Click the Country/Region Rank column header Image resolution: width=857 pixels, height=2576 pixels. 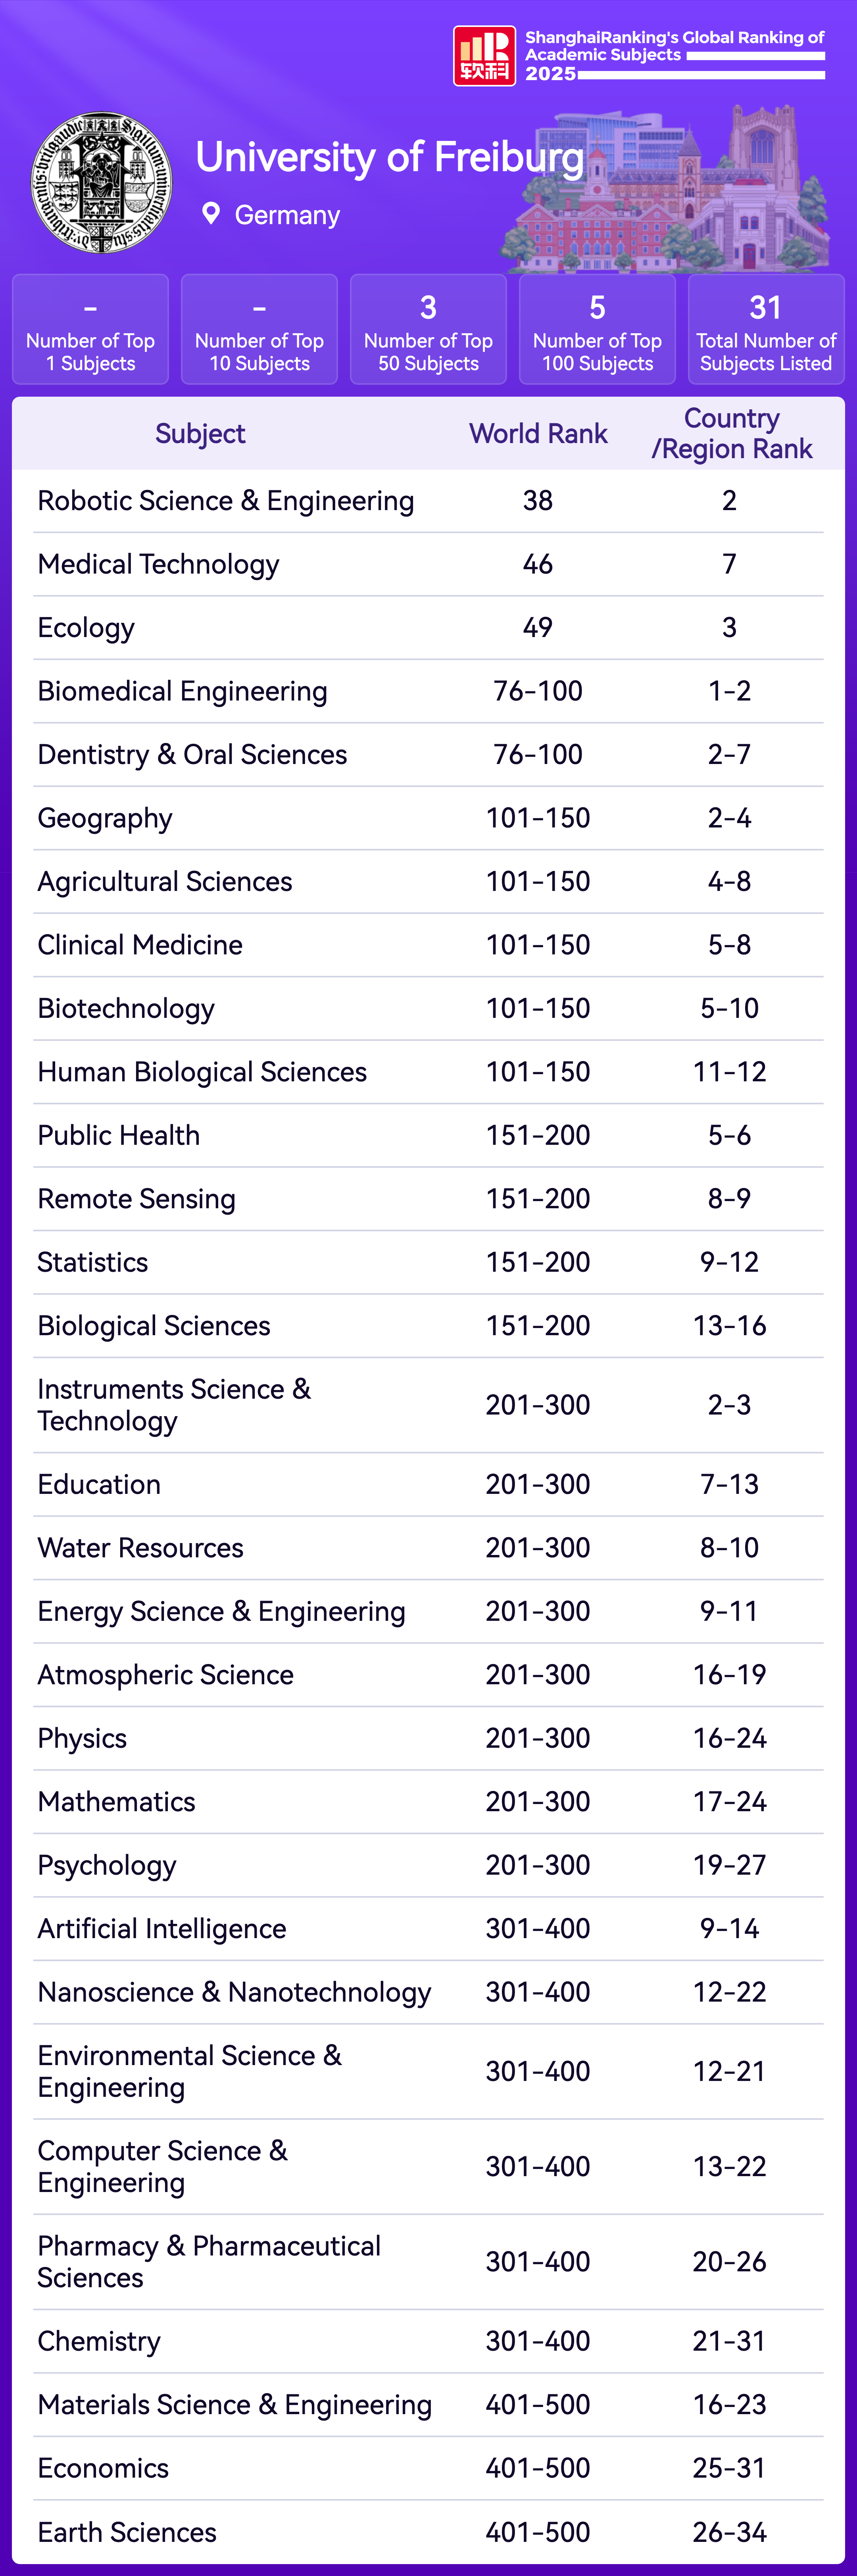(x=731, y=434)
